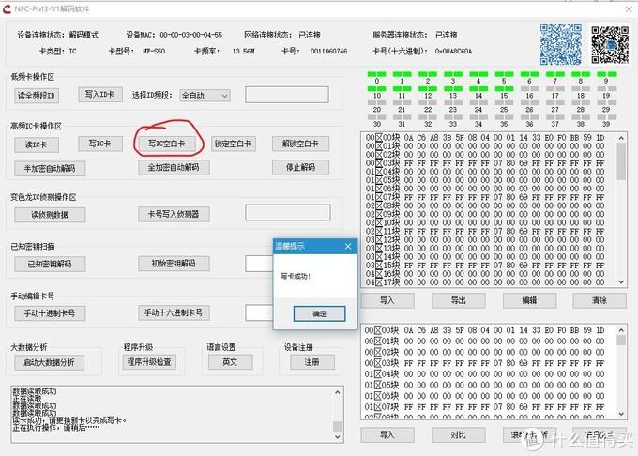Select the 02区11块 row in the upper list
638x456 pixels.
pos(485,231)
